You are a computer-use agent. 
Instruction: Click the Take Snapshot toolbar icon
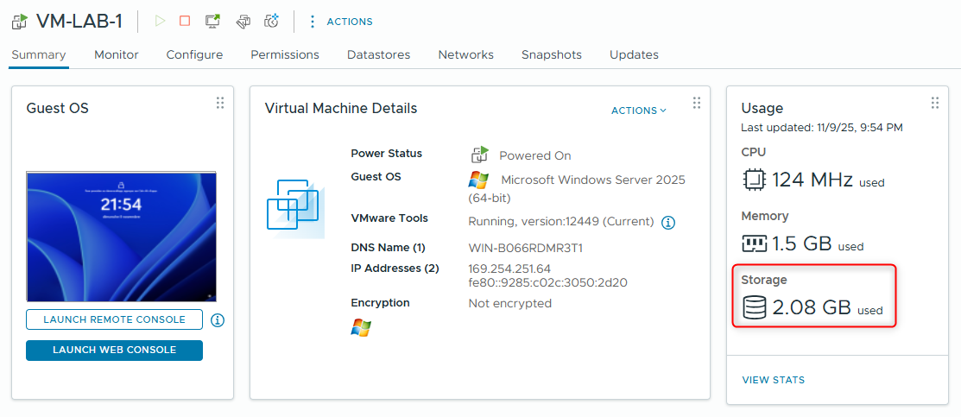click(271, 22)
